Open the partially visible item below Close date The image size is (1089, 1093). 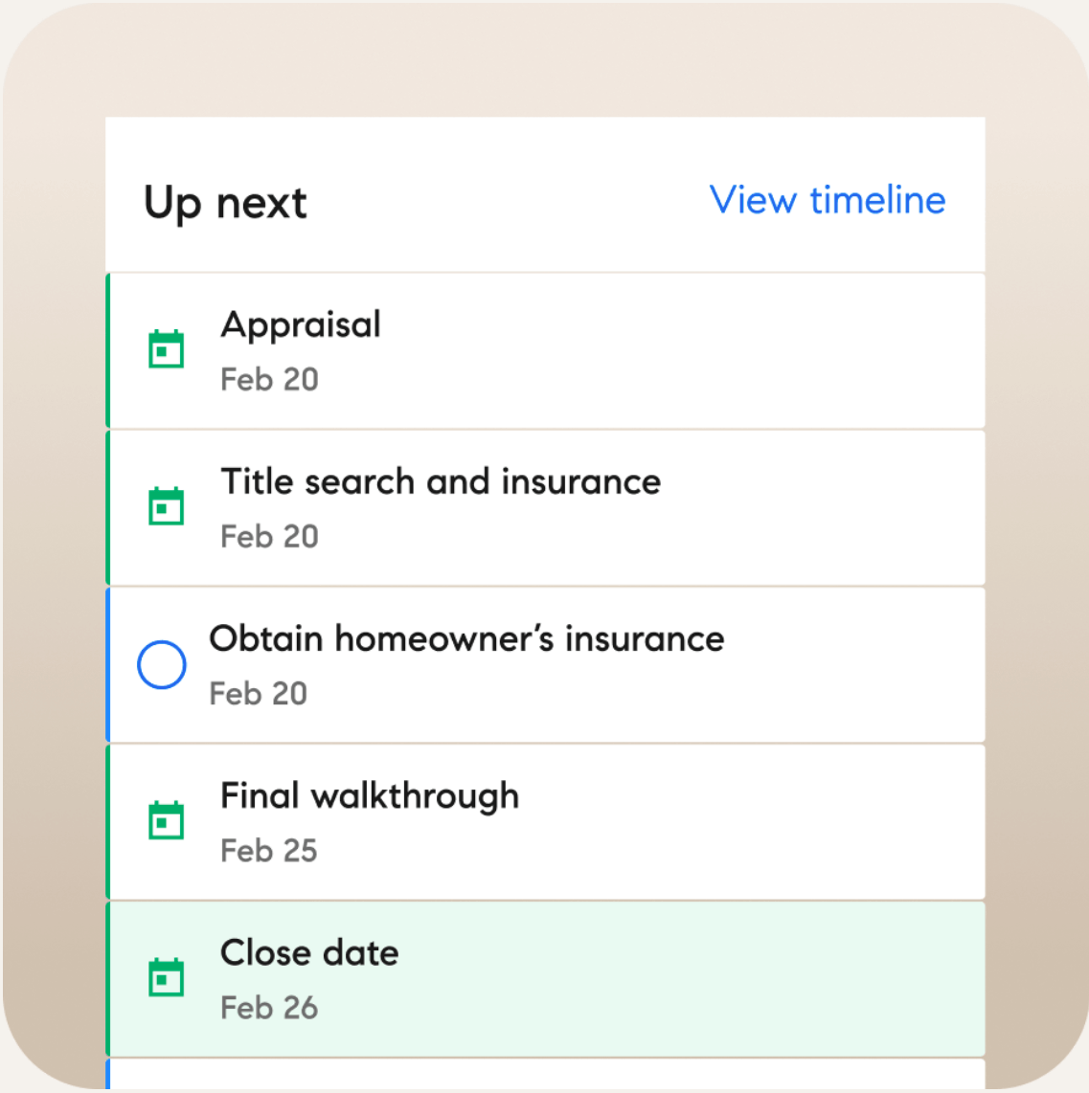(546, 1074)
